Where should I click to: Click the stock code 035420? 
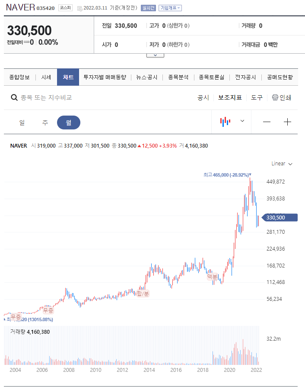46,8
